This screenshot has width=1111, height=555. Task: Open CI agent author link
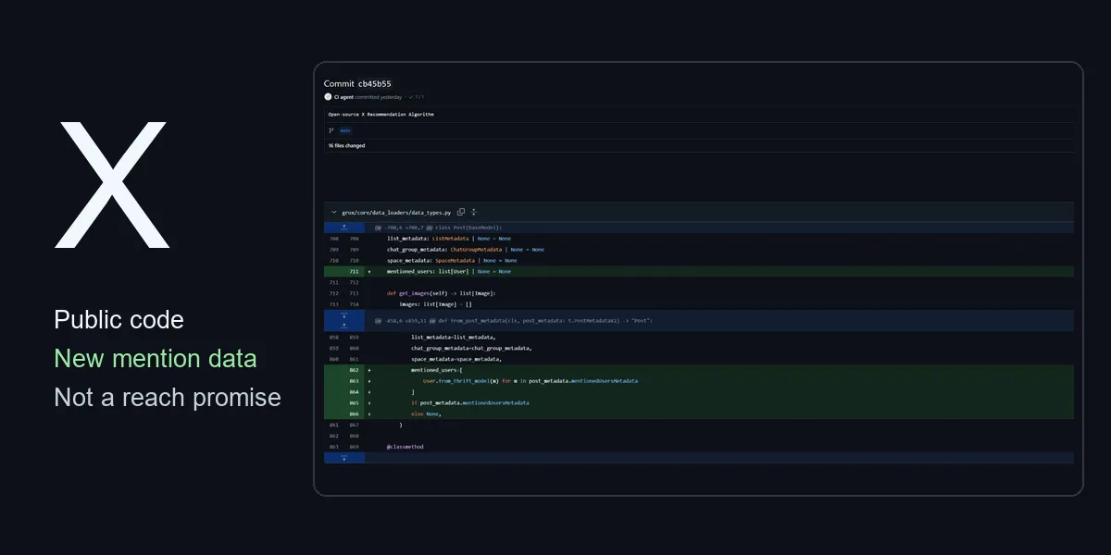(344, 96)
